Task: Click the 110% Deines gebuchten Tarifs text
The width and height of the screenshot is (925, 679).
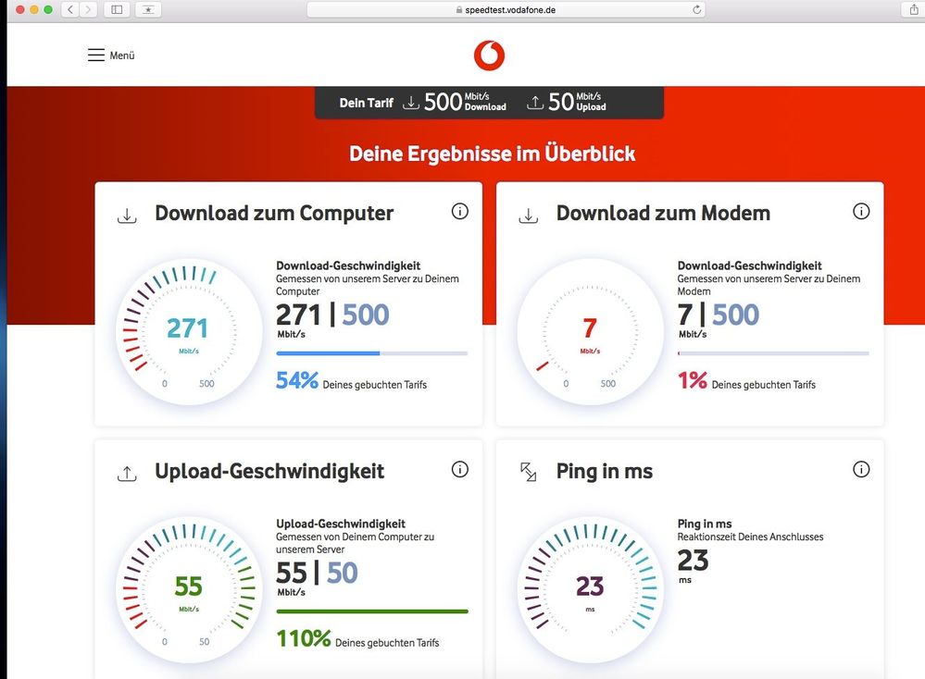Action: [x=357, y=639]
